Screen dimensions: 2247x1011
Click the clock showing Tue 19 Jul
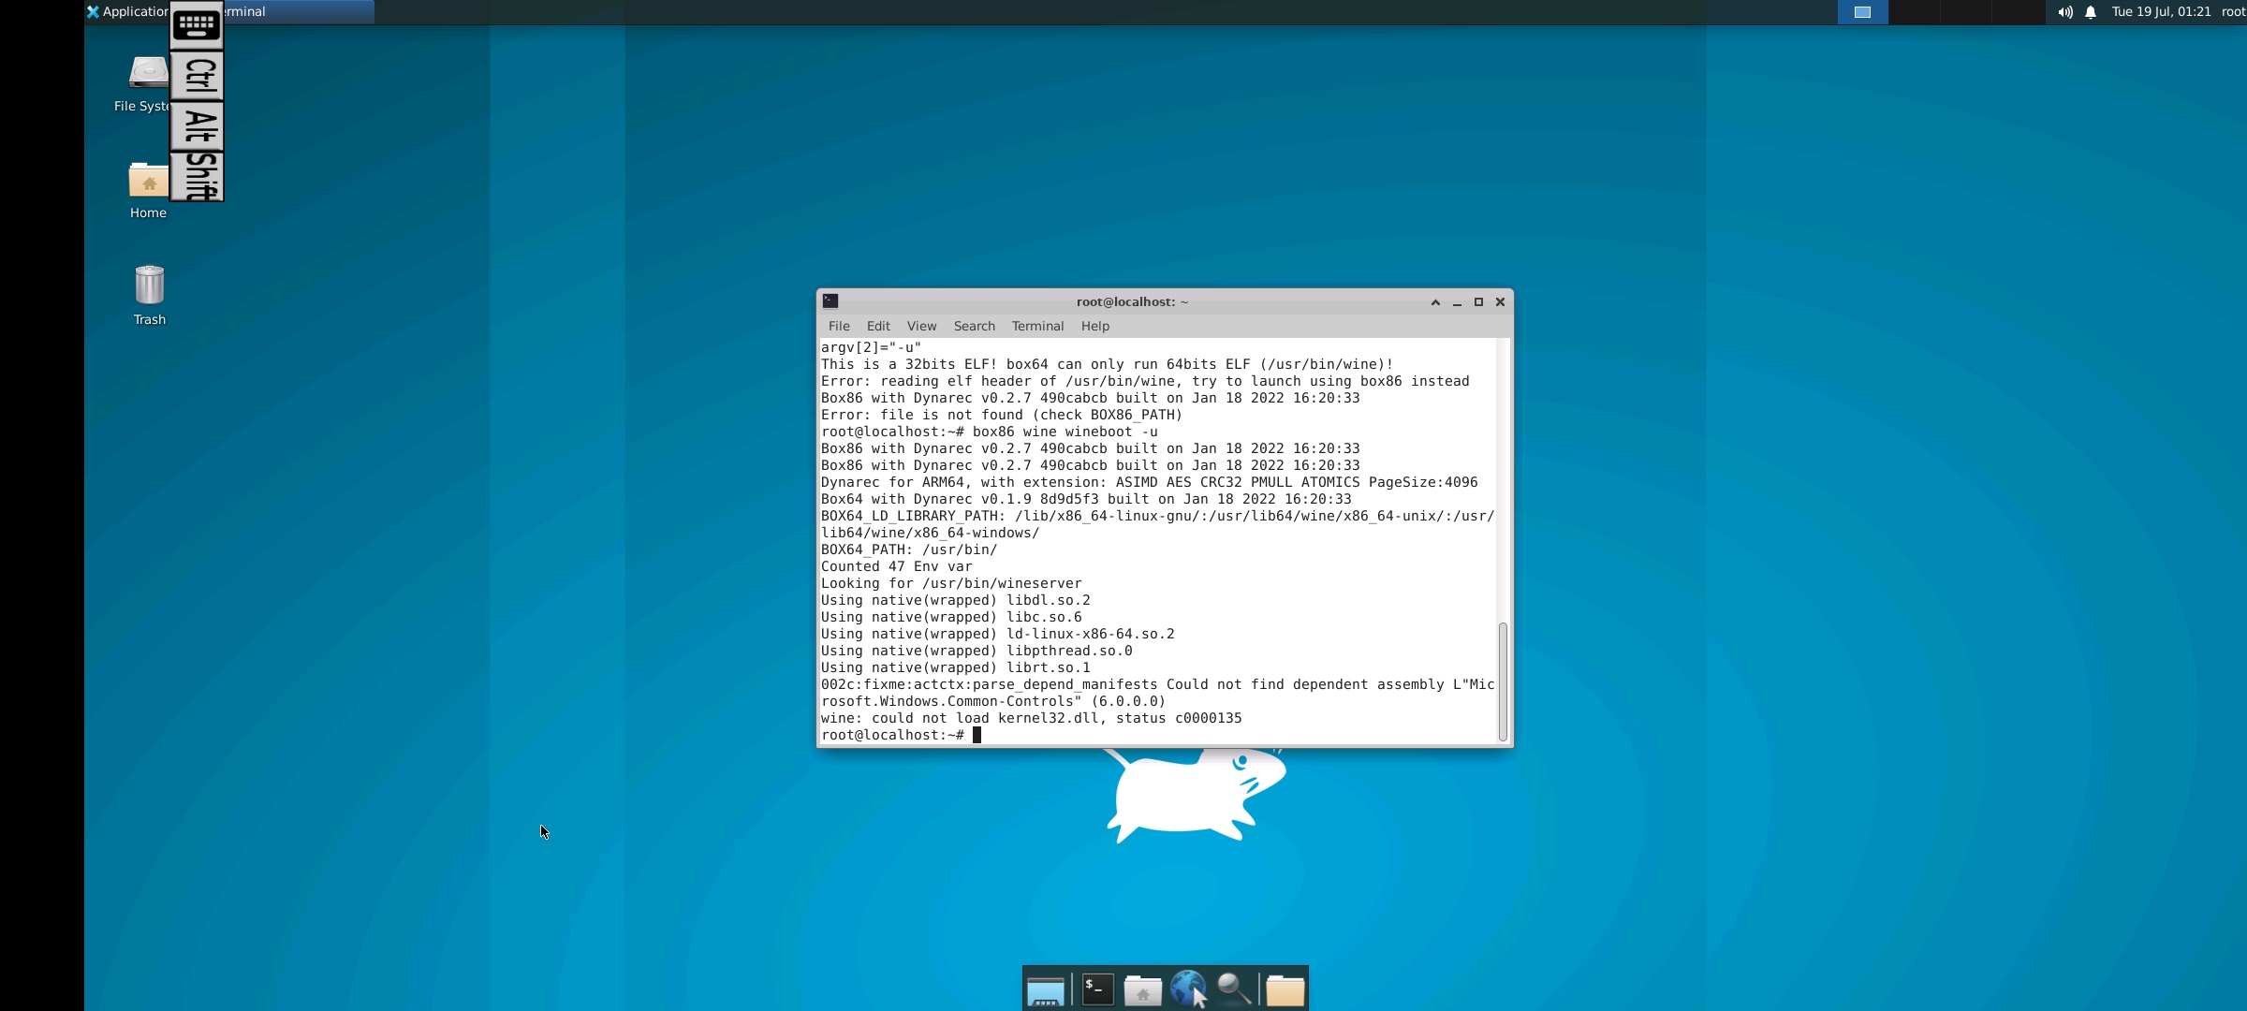[2161, 11]
